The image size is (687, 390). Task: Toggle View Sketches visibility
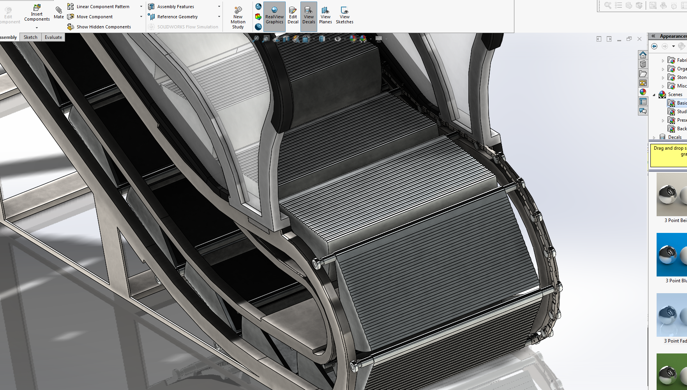click(344, 15)
